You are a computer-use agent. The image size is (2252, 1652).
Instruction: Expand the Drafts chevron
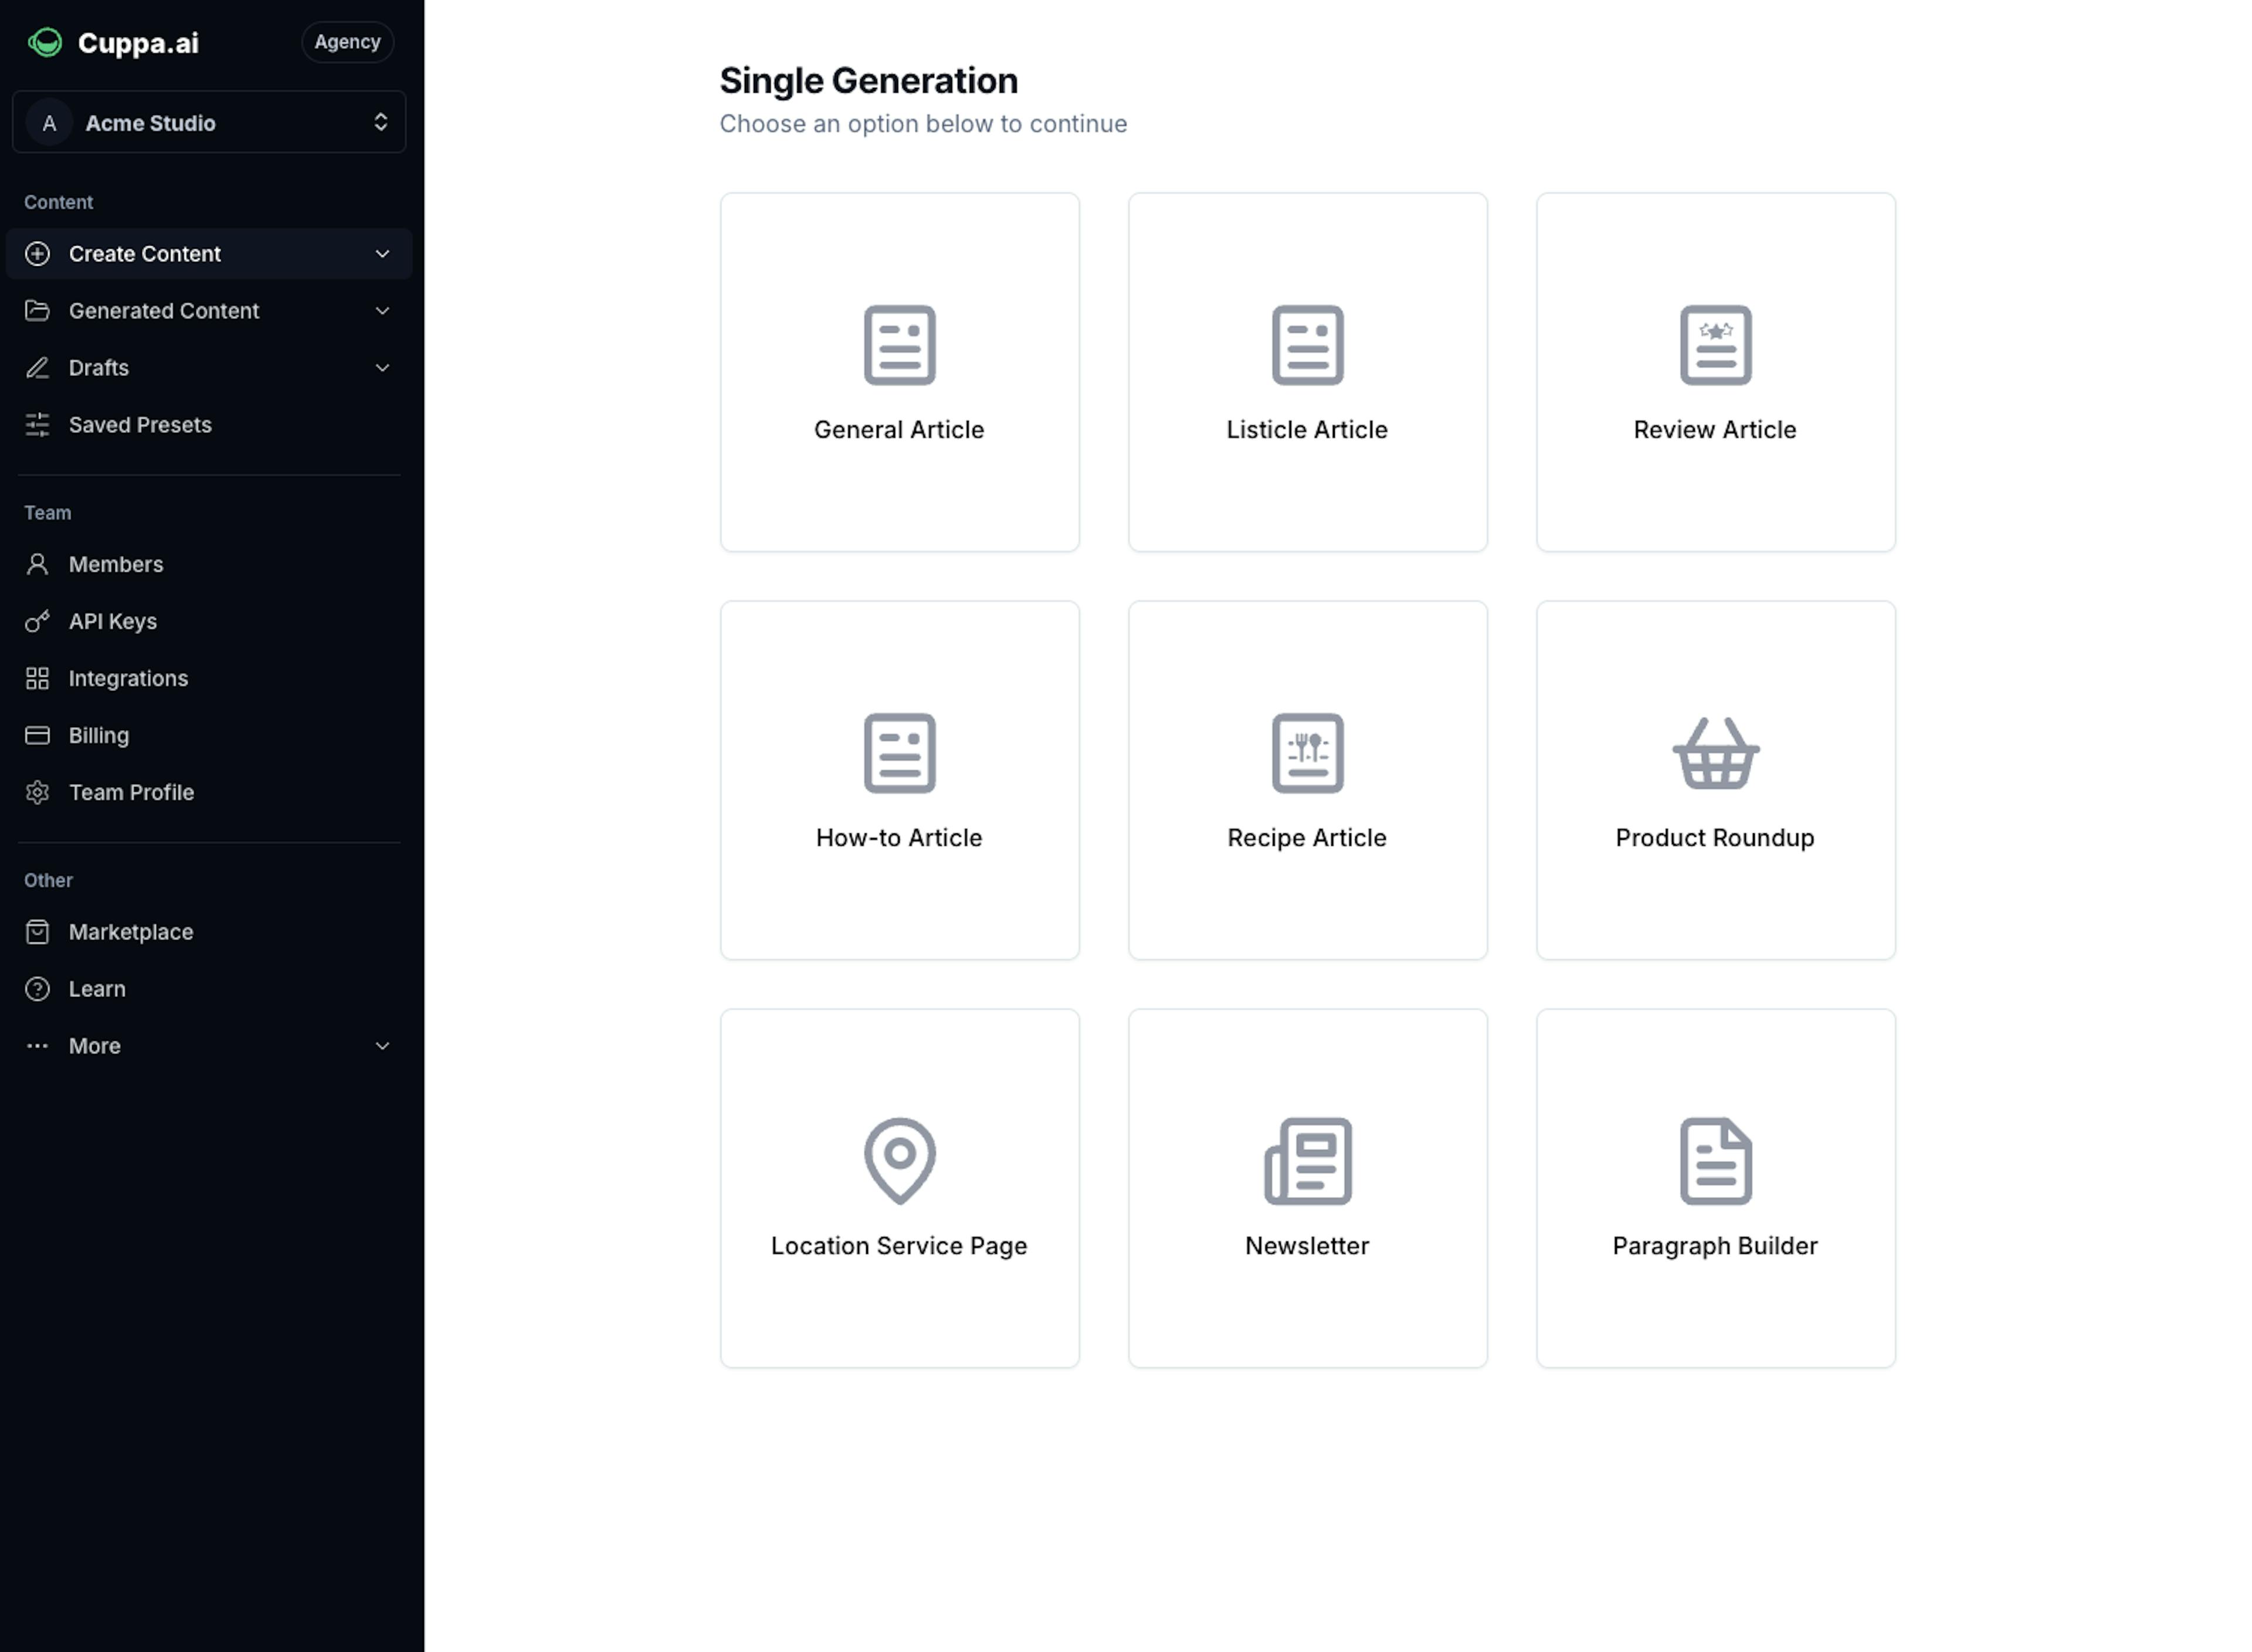(x=382, y=368)
